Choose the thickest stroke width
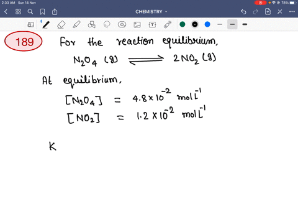 click(x=245, y=24)
